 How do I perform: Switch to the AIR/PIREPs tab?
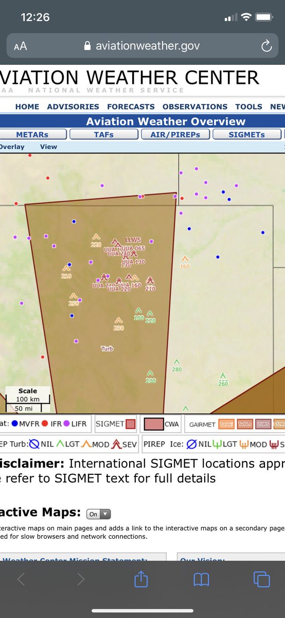pyautogui.click(x=175, y=134)
